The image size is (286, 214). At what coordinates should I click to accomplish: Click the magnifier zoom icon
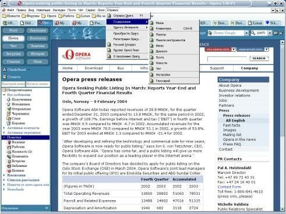tap(253, 33)
